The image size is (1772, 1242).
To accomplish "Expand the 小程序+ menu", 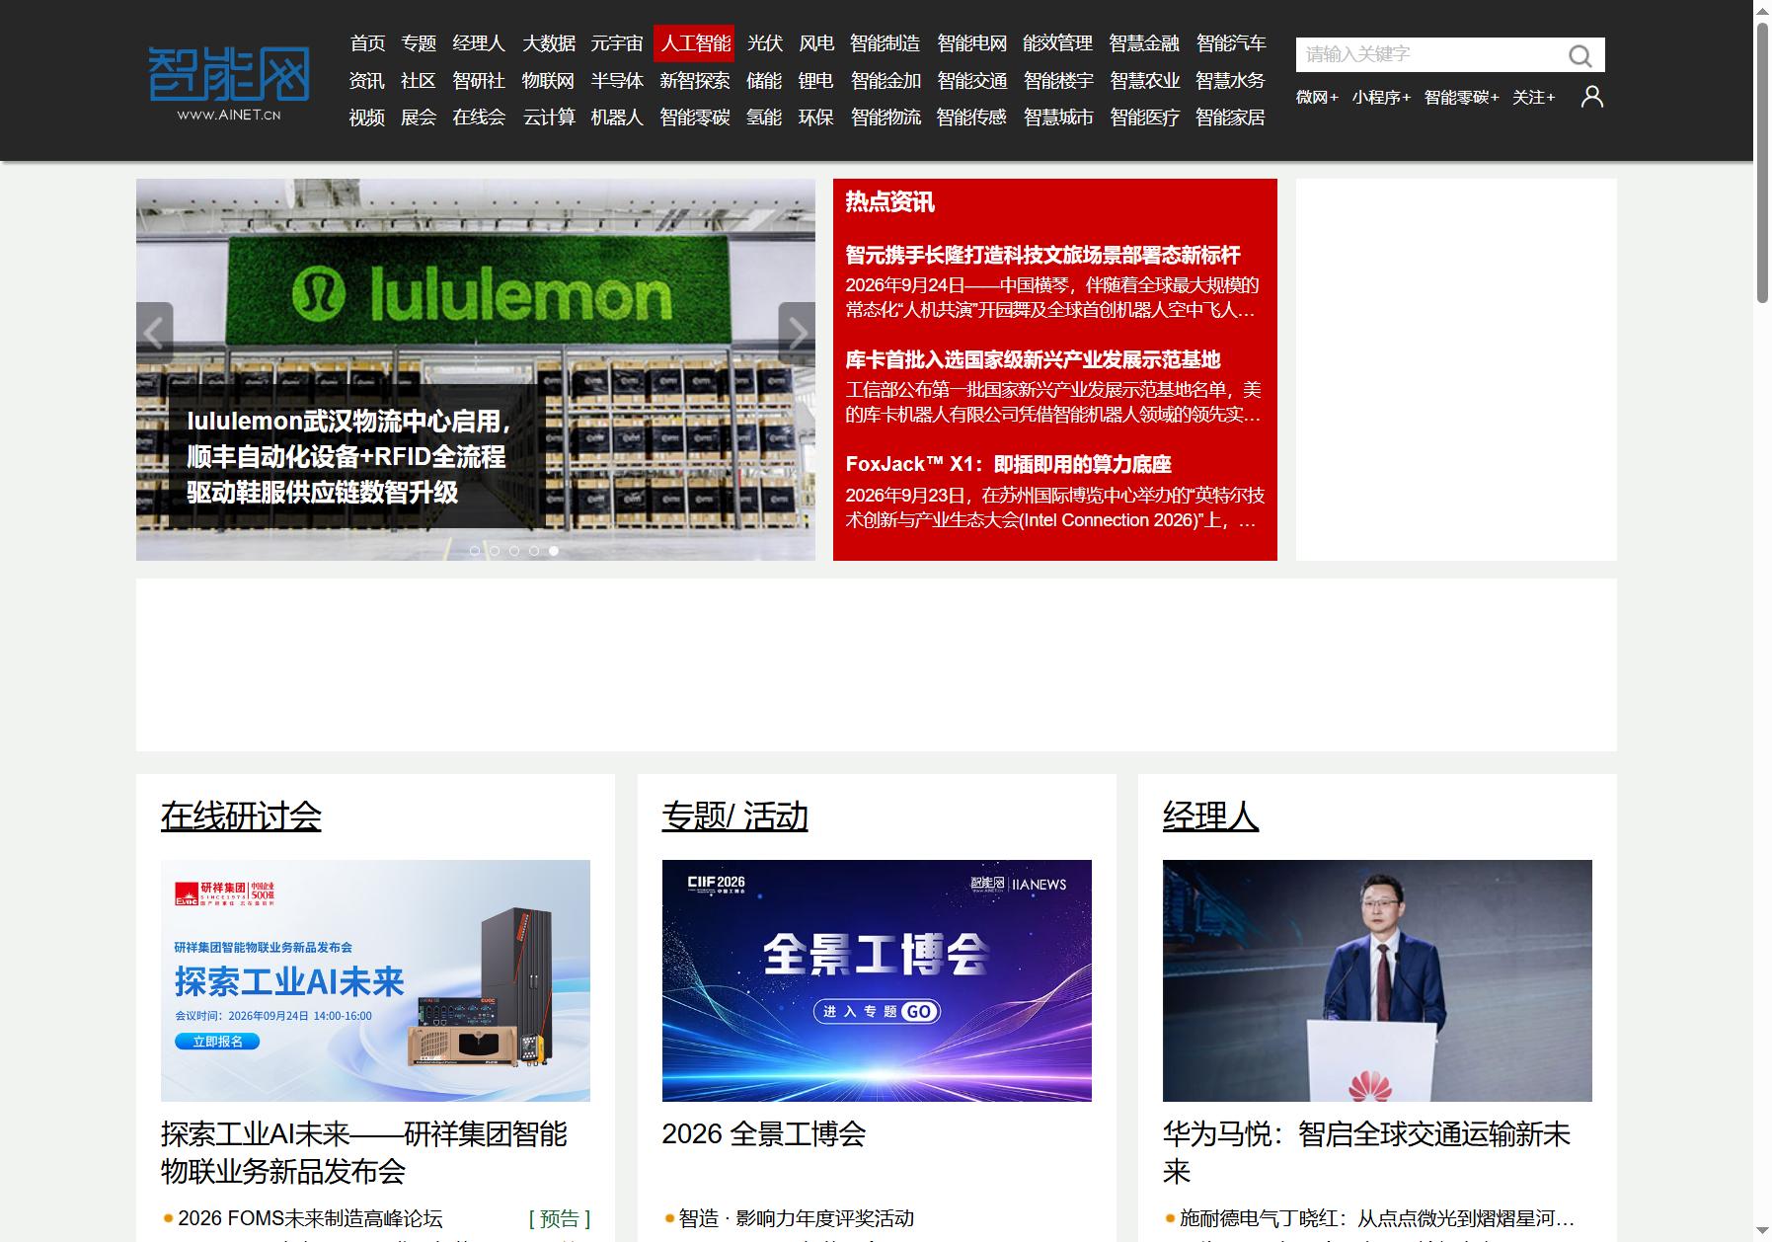I will (x=1381, y=97).
